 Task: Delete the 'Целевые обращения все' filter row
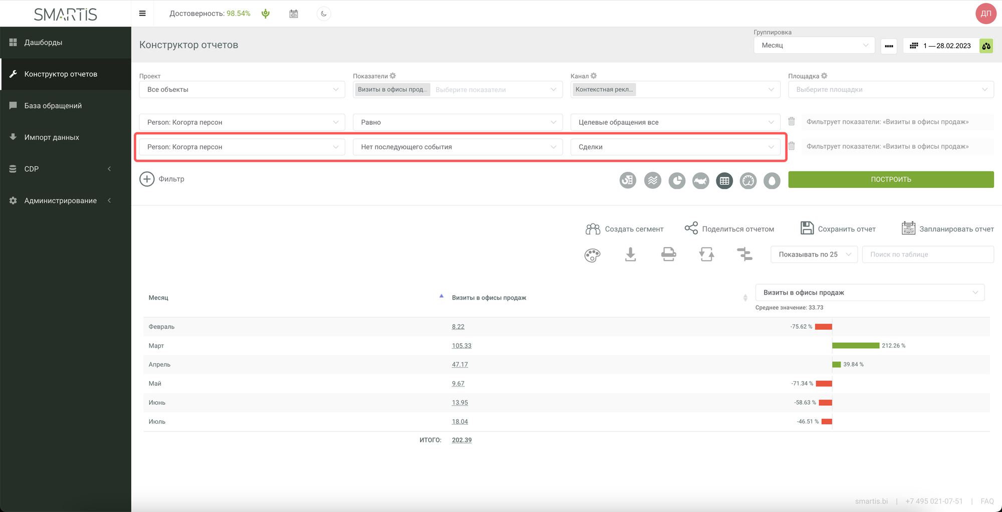792,121
